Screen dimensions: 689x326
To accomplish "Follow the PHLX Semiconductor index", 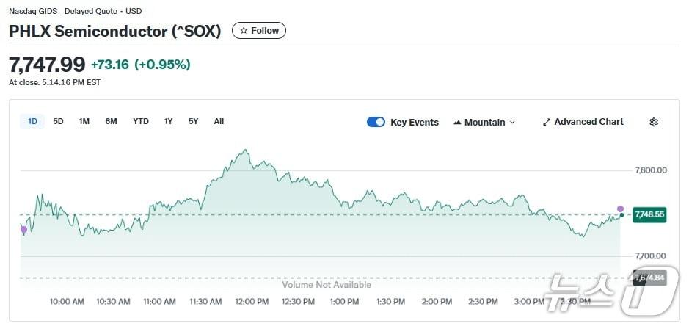I will tap(259, 31).
